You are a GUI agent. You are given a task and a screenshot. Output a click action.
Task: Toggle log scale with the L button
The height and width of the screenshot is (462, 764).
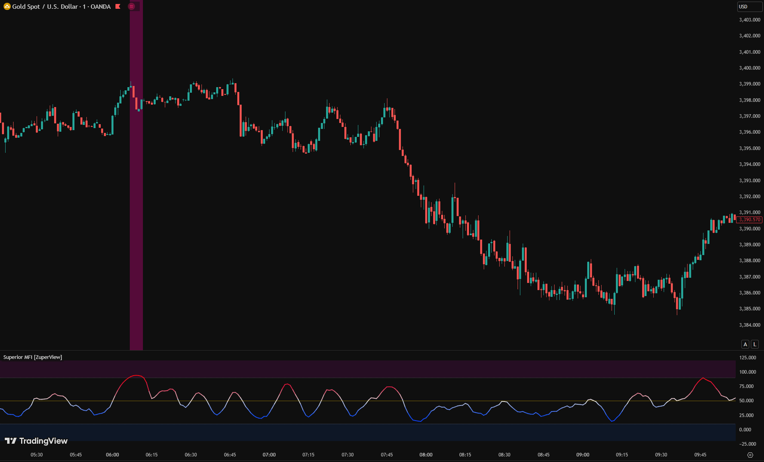coord(754,344)
